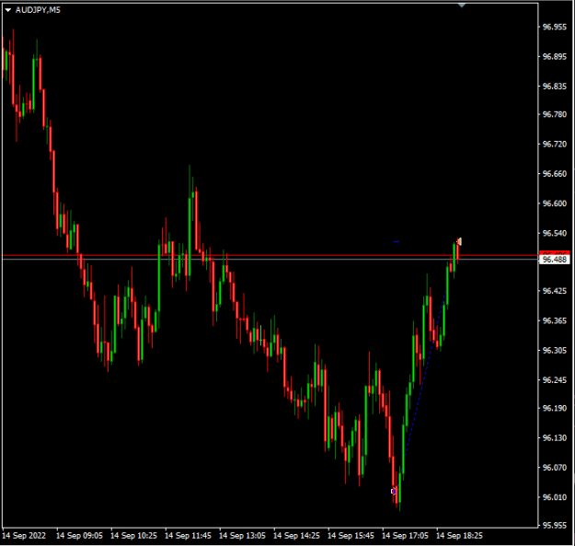The height and width of the screenshot is (546, 575).
Task: Click the 14 Sep 14:25 time label
Action: pos(296,536)
